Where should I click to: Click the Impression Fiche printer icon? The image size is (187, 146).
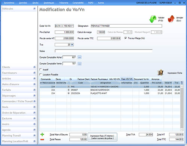(x=160, y=72)
